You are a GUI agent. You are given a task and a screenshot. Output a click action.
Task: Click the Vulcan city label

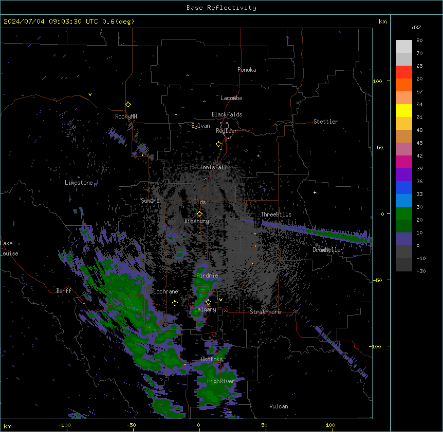point(279,406)
